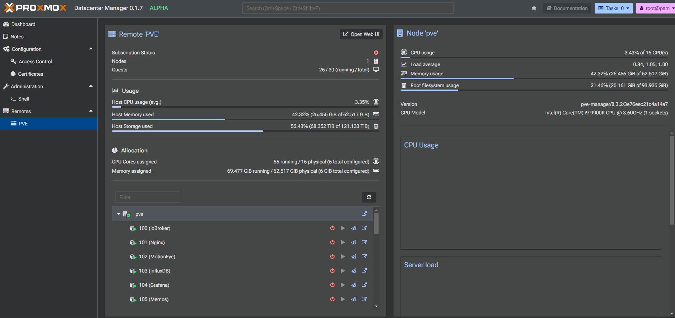The image size is (675, 318).
Task: Open guest 105 (Memos) external link
Action: pos(364,299)
